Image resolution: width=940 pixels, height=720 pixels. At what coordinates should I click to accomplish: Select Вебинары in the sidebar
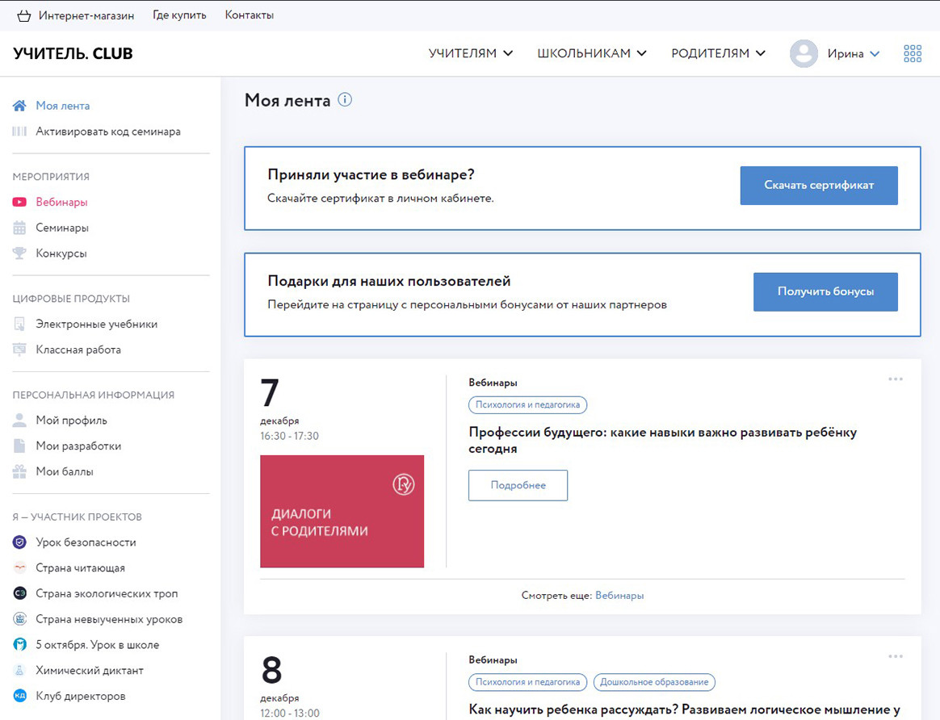coord(61,202)
